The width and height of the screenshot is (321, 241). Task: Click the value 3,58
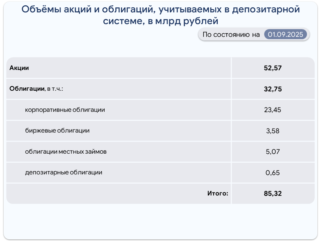[273, 131]
